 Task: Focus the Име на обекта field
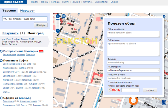(133, 34)
